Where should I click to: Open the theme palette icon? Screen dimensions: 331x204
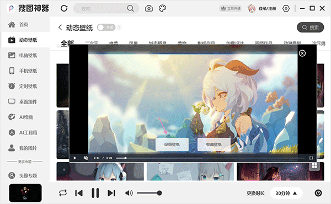[x=162, y=8]
